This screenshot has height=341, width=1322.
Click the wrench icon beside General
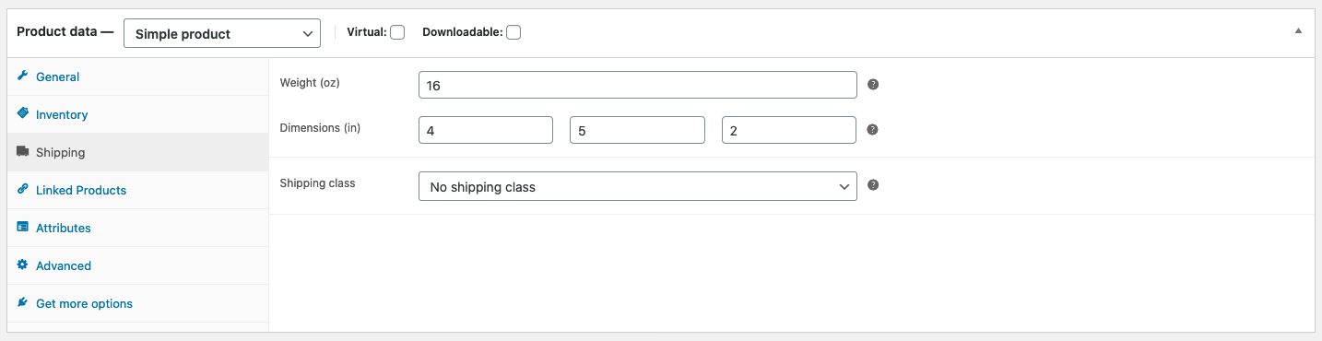tap(23, 76)
